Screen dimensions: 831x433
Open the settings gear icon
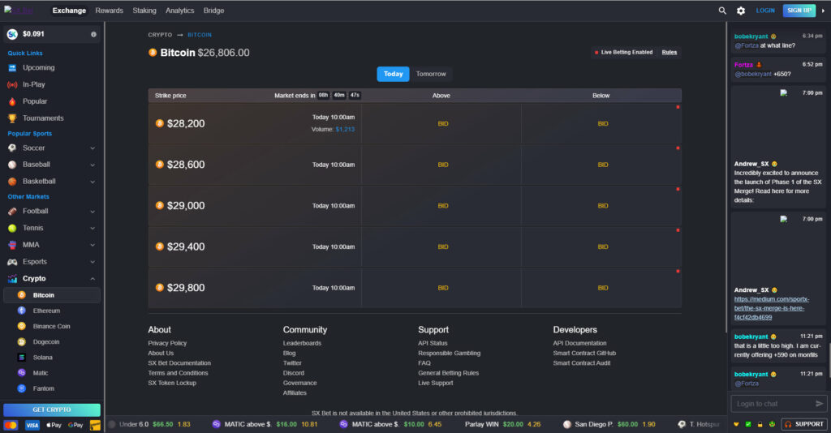741,11
